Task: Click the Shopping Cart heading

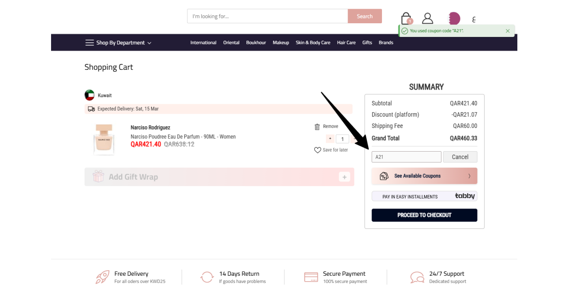Action: point(109,67)
